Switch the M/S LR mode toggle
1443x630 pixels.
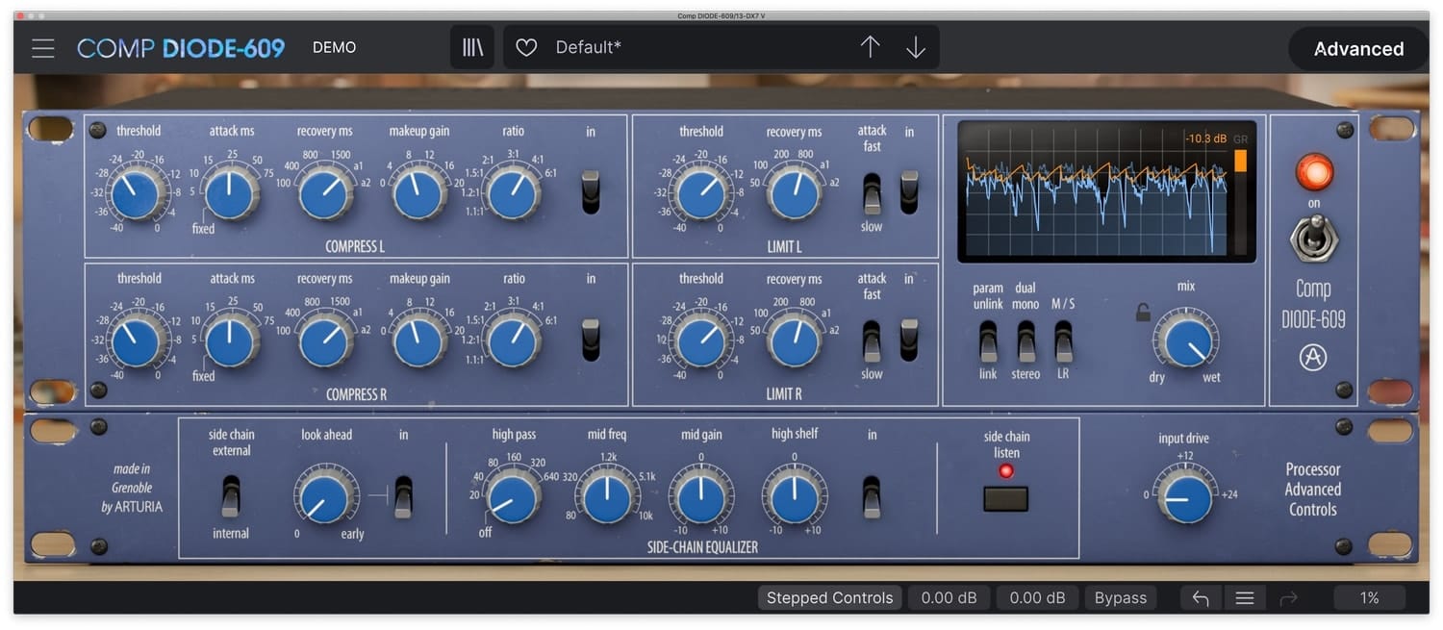pyautogui.click(x=1063, y=340)
